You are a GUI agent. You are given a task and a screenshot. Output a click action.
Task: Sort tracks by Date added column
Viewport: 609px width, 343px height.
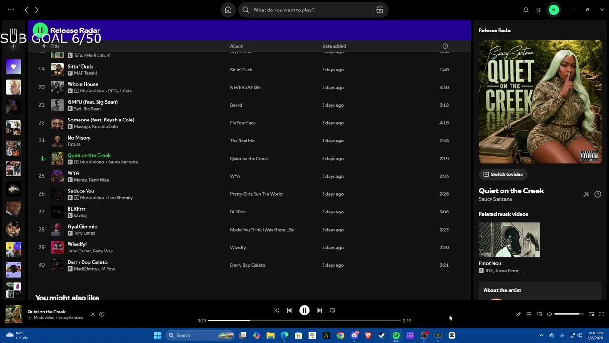point(334,46)
